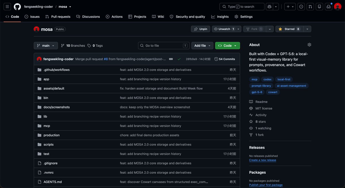Open fengseekling-coder avatar in commit row

(x=39, y=59)
